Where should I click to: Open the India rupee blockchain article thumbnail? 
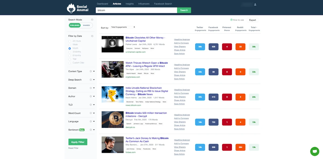click(x=113, y=94)
